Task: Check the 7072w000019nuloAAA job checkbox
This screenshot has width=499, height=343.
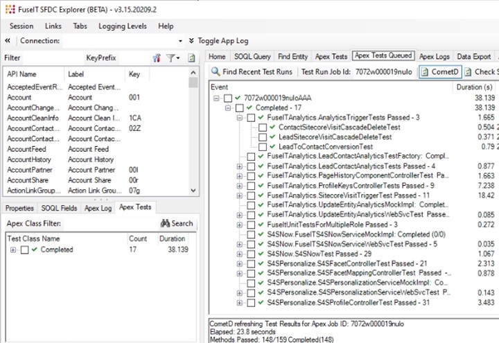Action: point(227,98)
